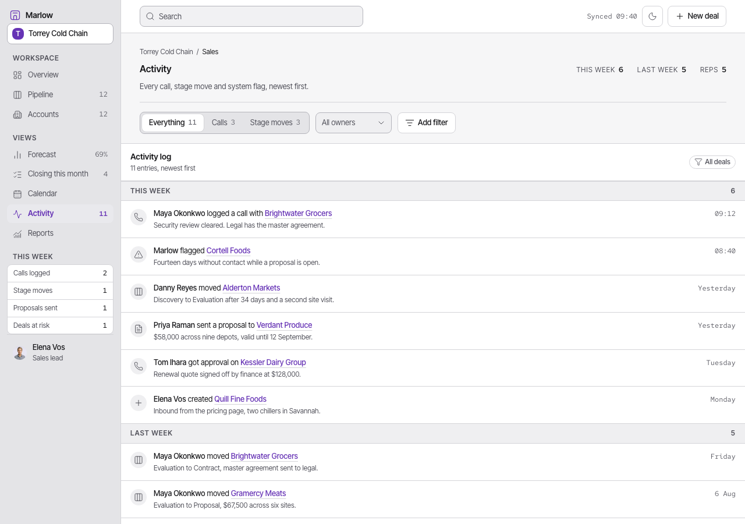Click the document icon beside Verdant Produce proposal

point(139,329)
